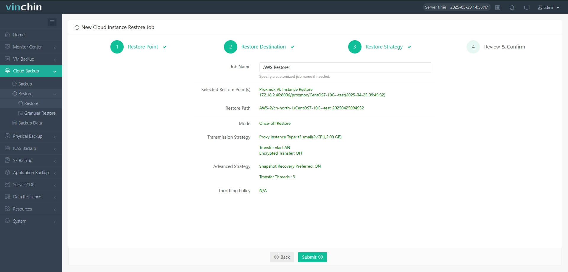This screenshot has width=568, height=272.
Task: Expand S3 Backup menu arrow
Action: point(55,161)
